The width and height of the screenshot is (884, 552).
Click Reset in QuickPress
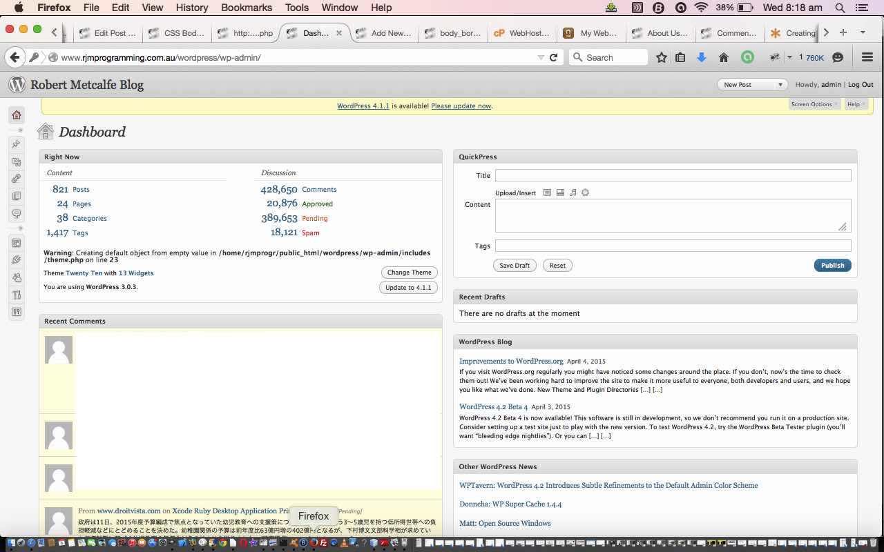click(x=557, y=265)
